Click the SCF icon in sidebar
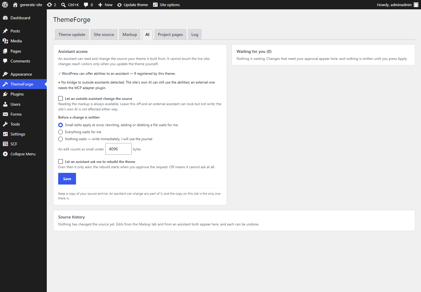Viewport: 421px width, 292px height. [x=5, y=144]
